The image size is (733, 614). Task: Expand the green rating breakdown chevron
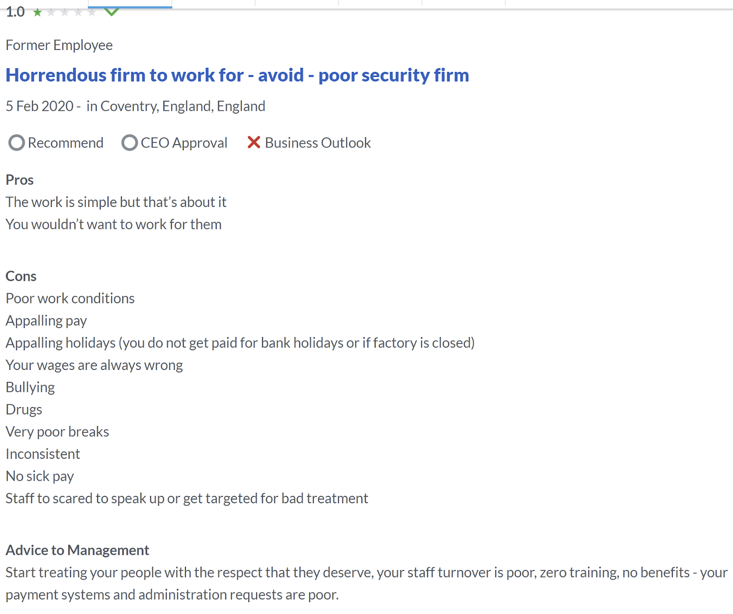click(x=111, y=11)
